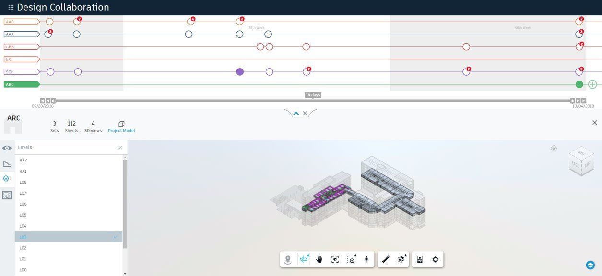Click the 10/04/2018 end date

[583, 106]
